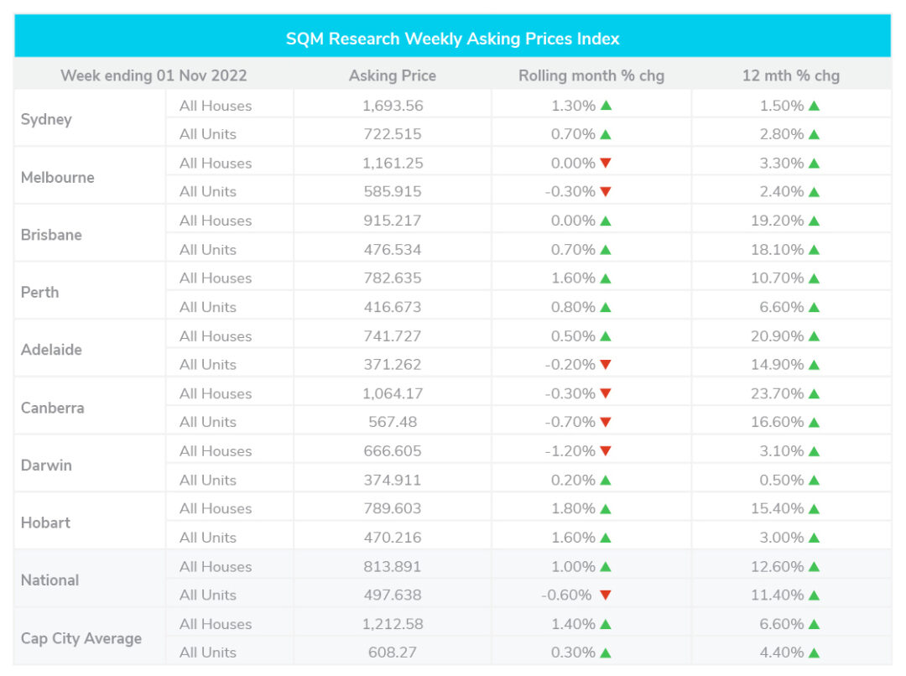Select the Cap City Average row label

pos(81,638)
